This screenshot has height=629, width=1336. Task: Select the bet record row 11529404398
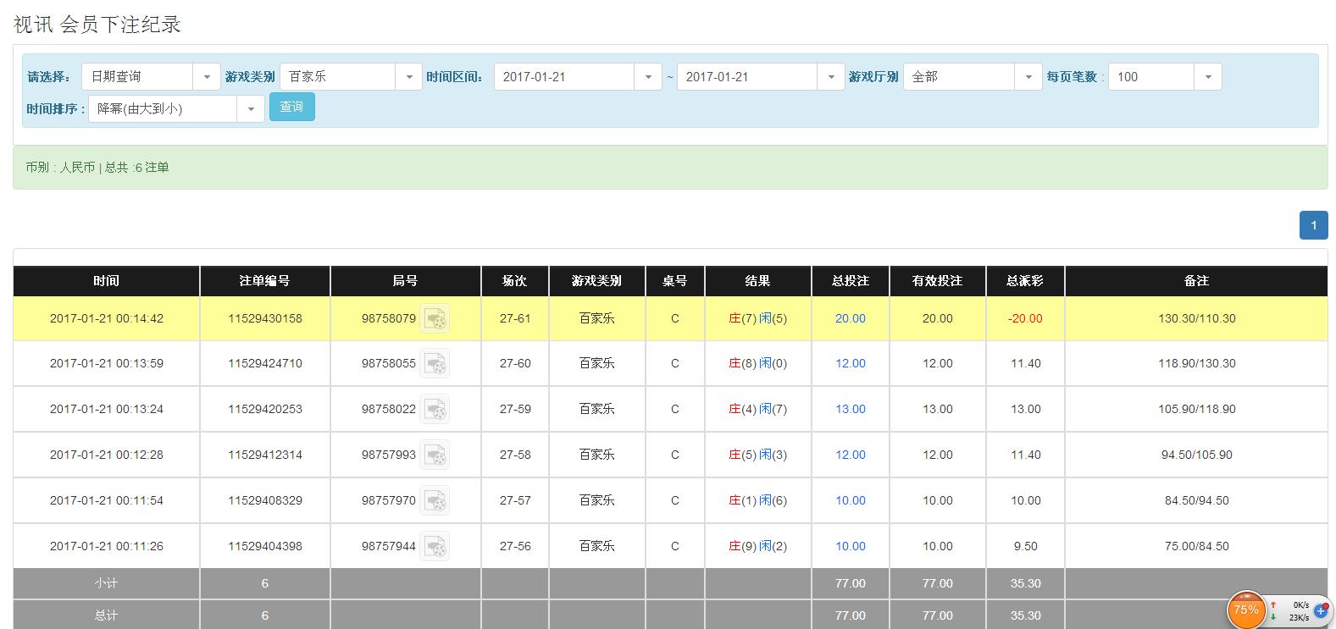click(x=264, y=547)
